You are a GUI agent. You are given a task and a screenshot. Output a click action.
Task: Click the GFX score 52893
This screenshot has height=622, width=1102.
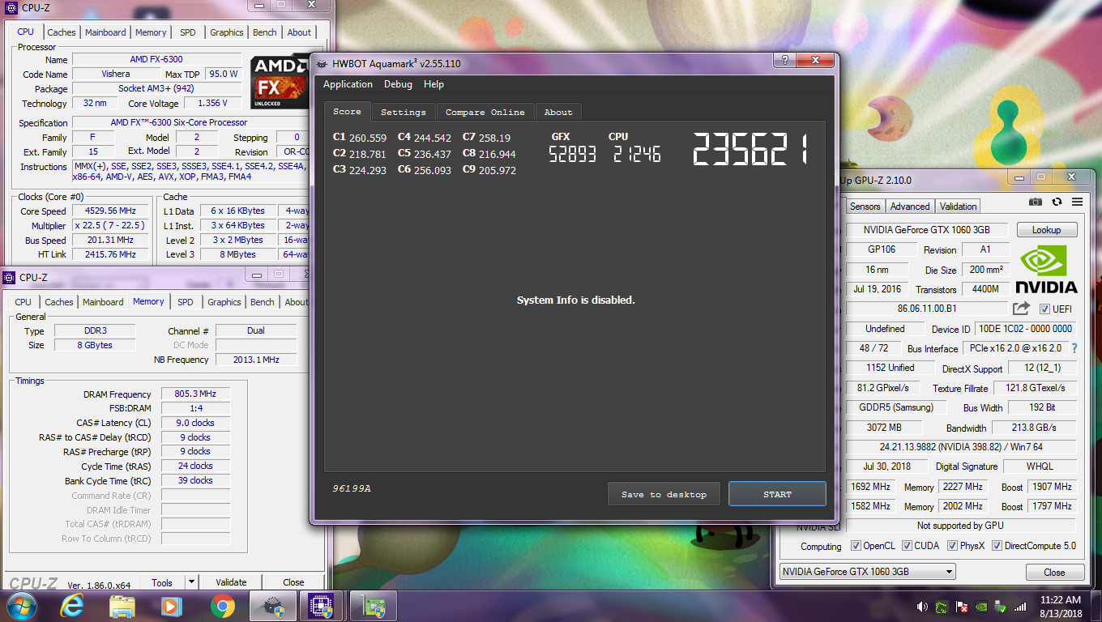pyautogui.click(x=572, y=154)
